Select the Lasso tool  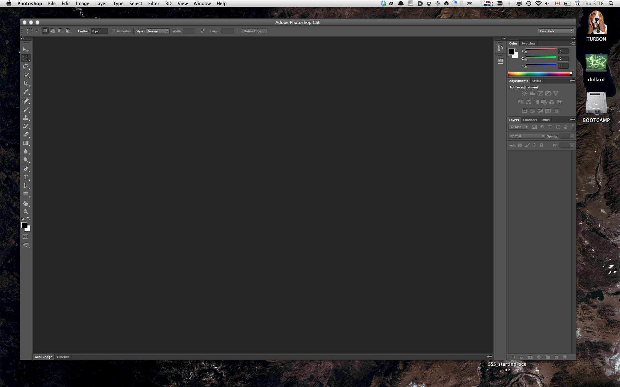click(x=26, y=66)
